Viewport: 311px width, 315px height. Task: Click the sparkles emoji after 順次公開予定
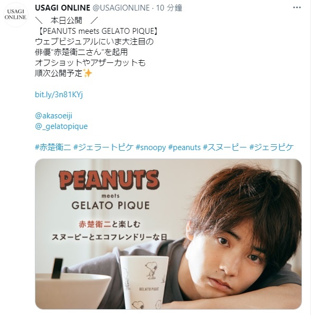88,73
